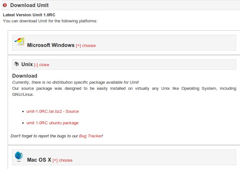Click the italic no distribution package notice
This screenshot has width=240, height=169.
(76, 82)
